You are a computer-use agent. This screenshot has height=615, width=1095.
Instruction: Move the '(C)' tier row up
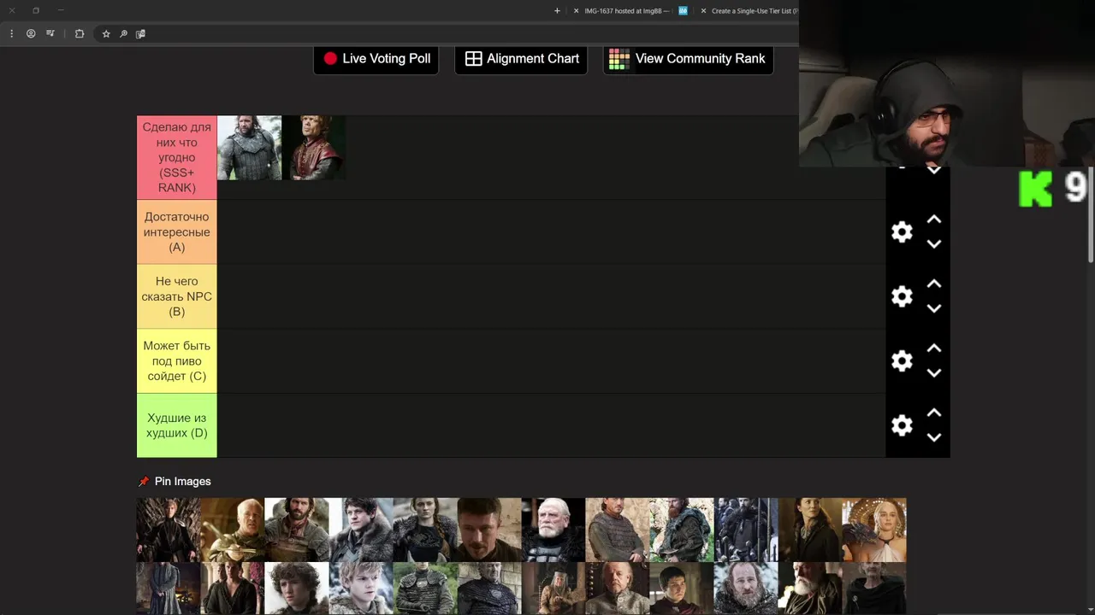tap(934, 348)
